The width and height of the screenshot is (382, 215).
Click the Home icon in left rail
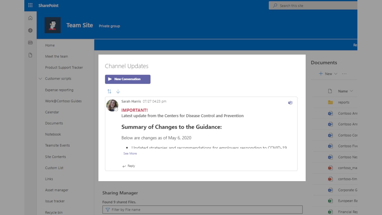tap(30, 18)
